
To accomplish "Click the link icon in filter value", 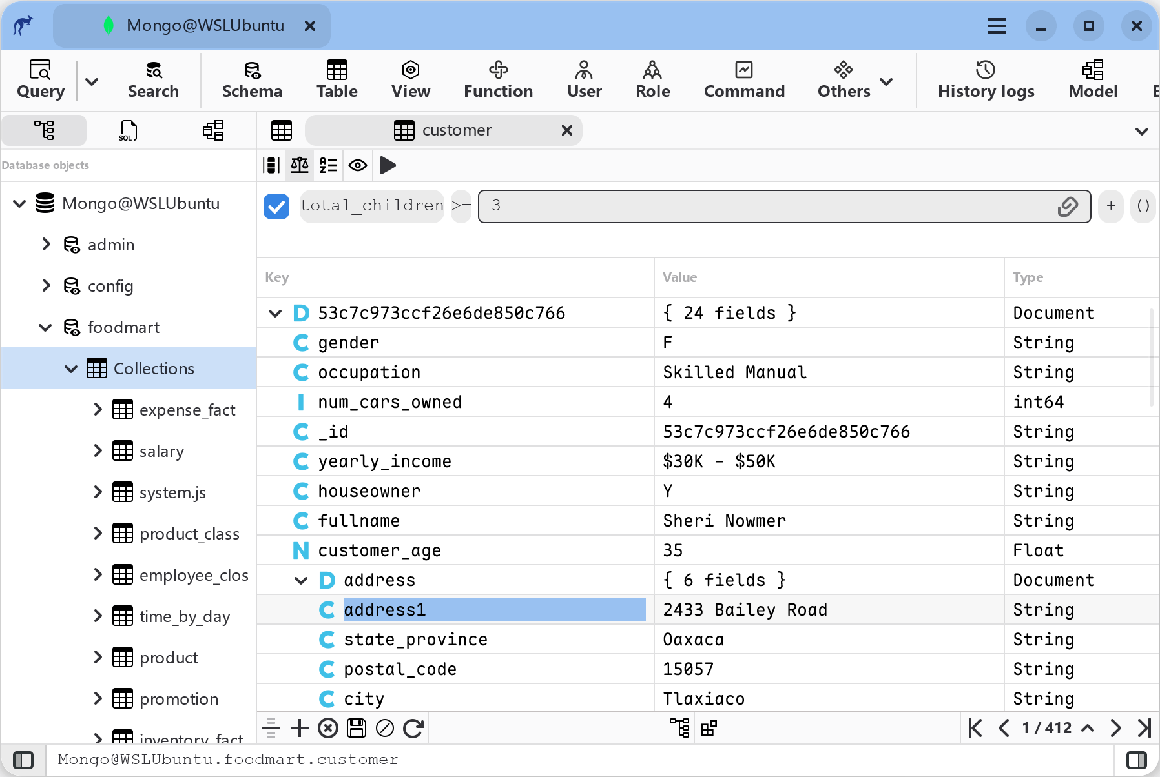I will click(1068, 207).
